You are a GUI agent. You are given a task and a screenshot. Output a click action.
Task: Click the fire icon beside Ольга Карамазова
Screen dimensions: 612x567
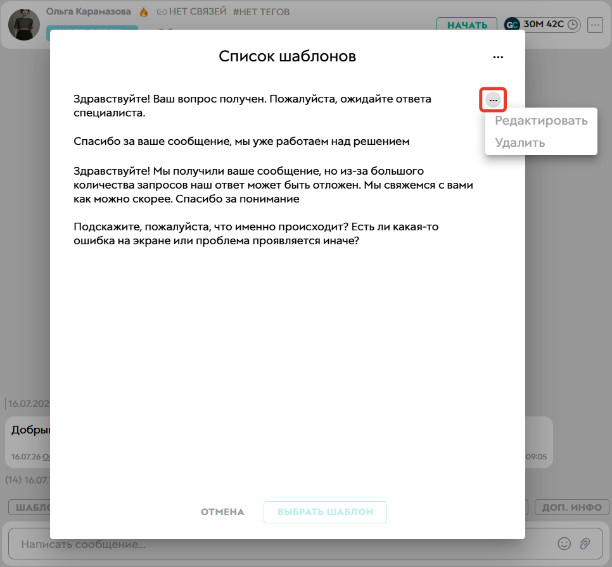144,12
